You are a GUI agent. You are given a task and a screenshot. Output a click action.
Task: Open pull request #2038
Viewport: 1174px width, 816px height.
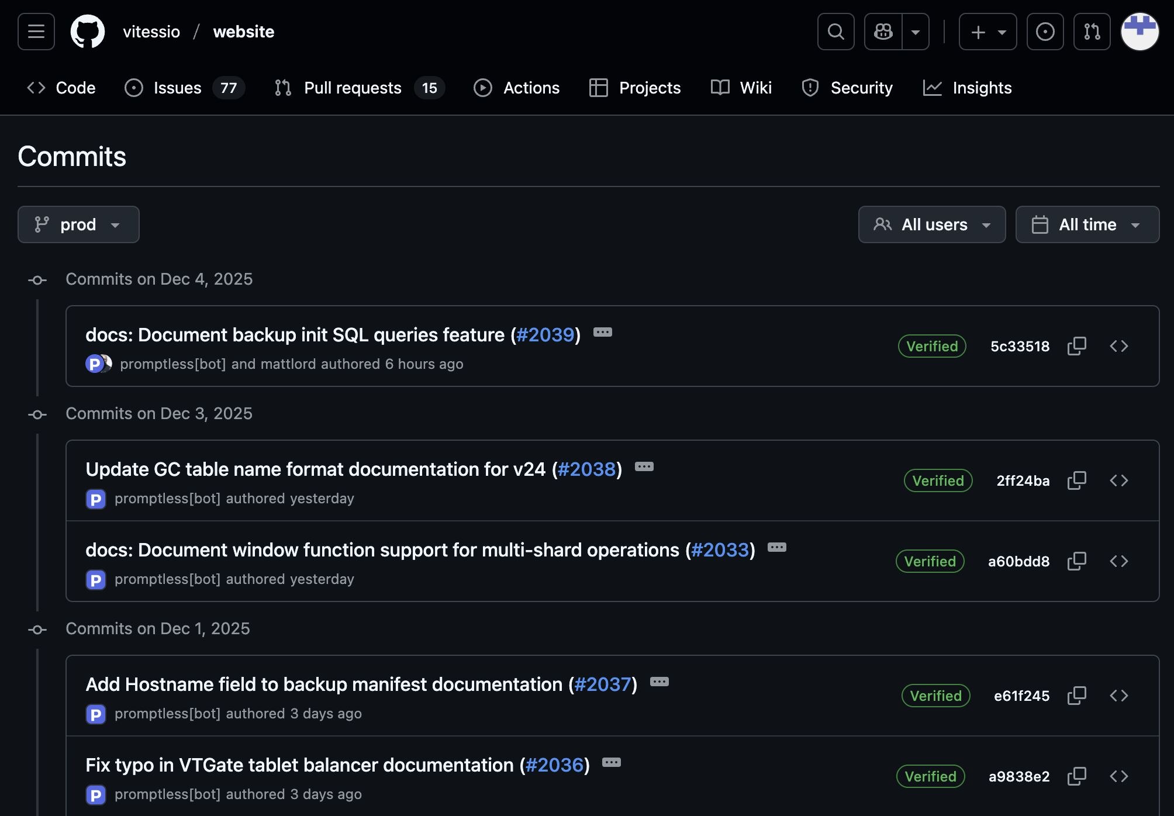point(586,469)
